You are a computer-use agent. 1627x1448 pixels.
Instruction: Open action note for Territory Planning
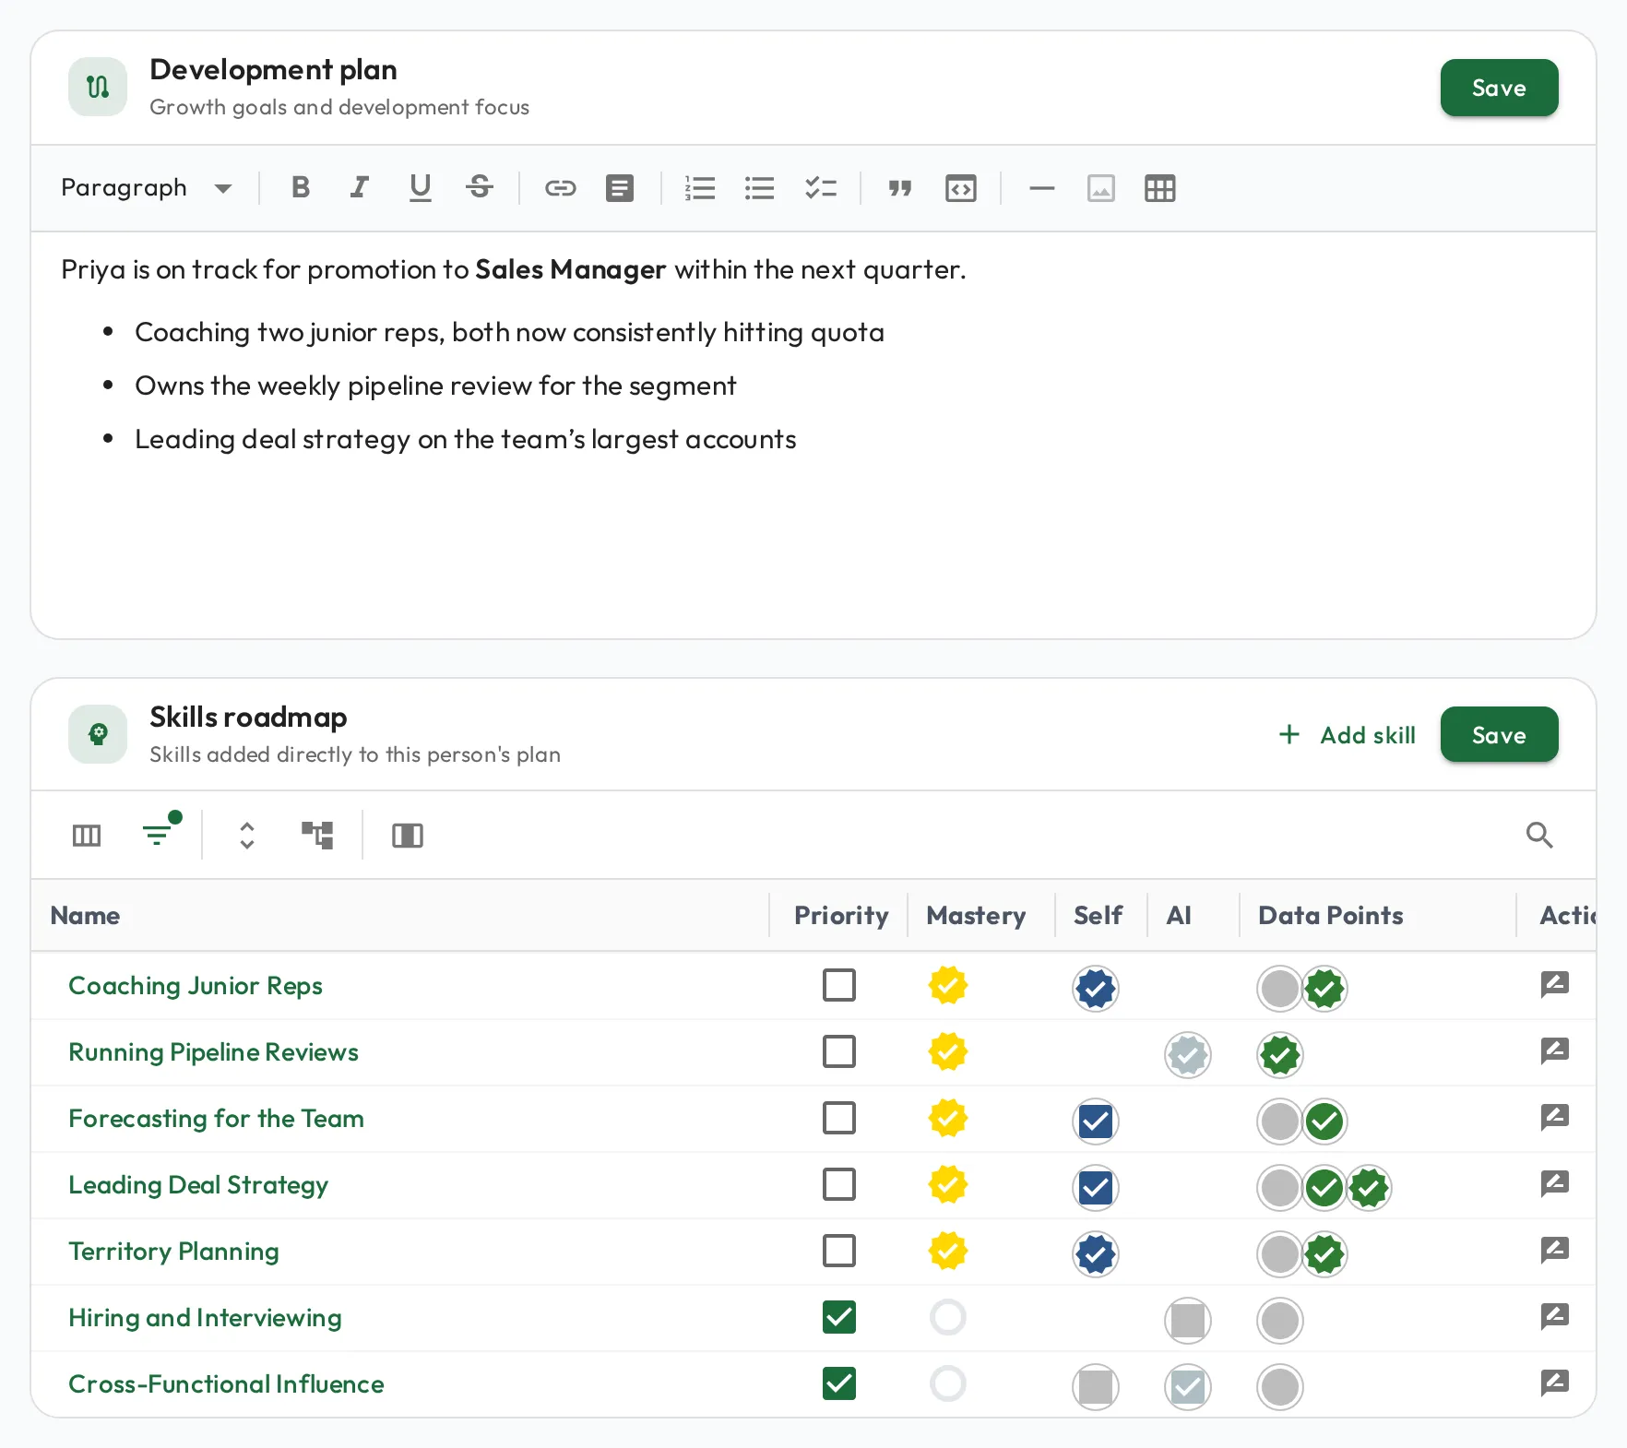pos(1555,1250)
